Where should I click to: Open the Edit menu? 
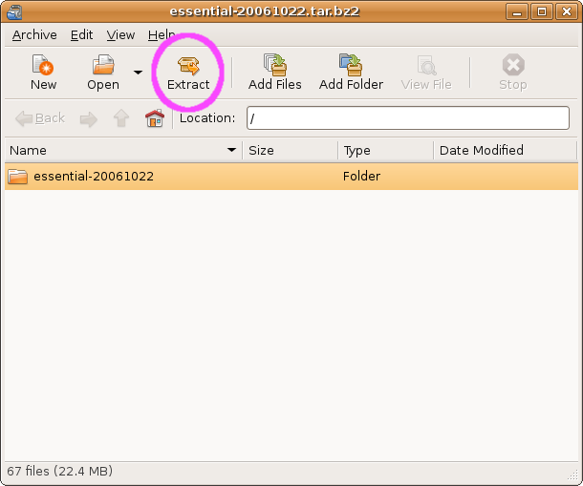pos(81,35)
